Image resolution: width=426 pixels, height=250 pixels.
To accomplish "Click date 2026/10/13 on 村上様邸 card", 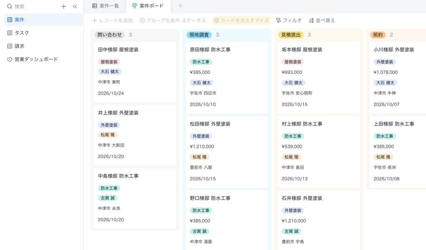I will click(x=294, y=179).
